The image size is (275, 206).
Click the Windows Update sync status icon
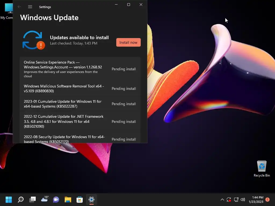click(x=34, y=40)
